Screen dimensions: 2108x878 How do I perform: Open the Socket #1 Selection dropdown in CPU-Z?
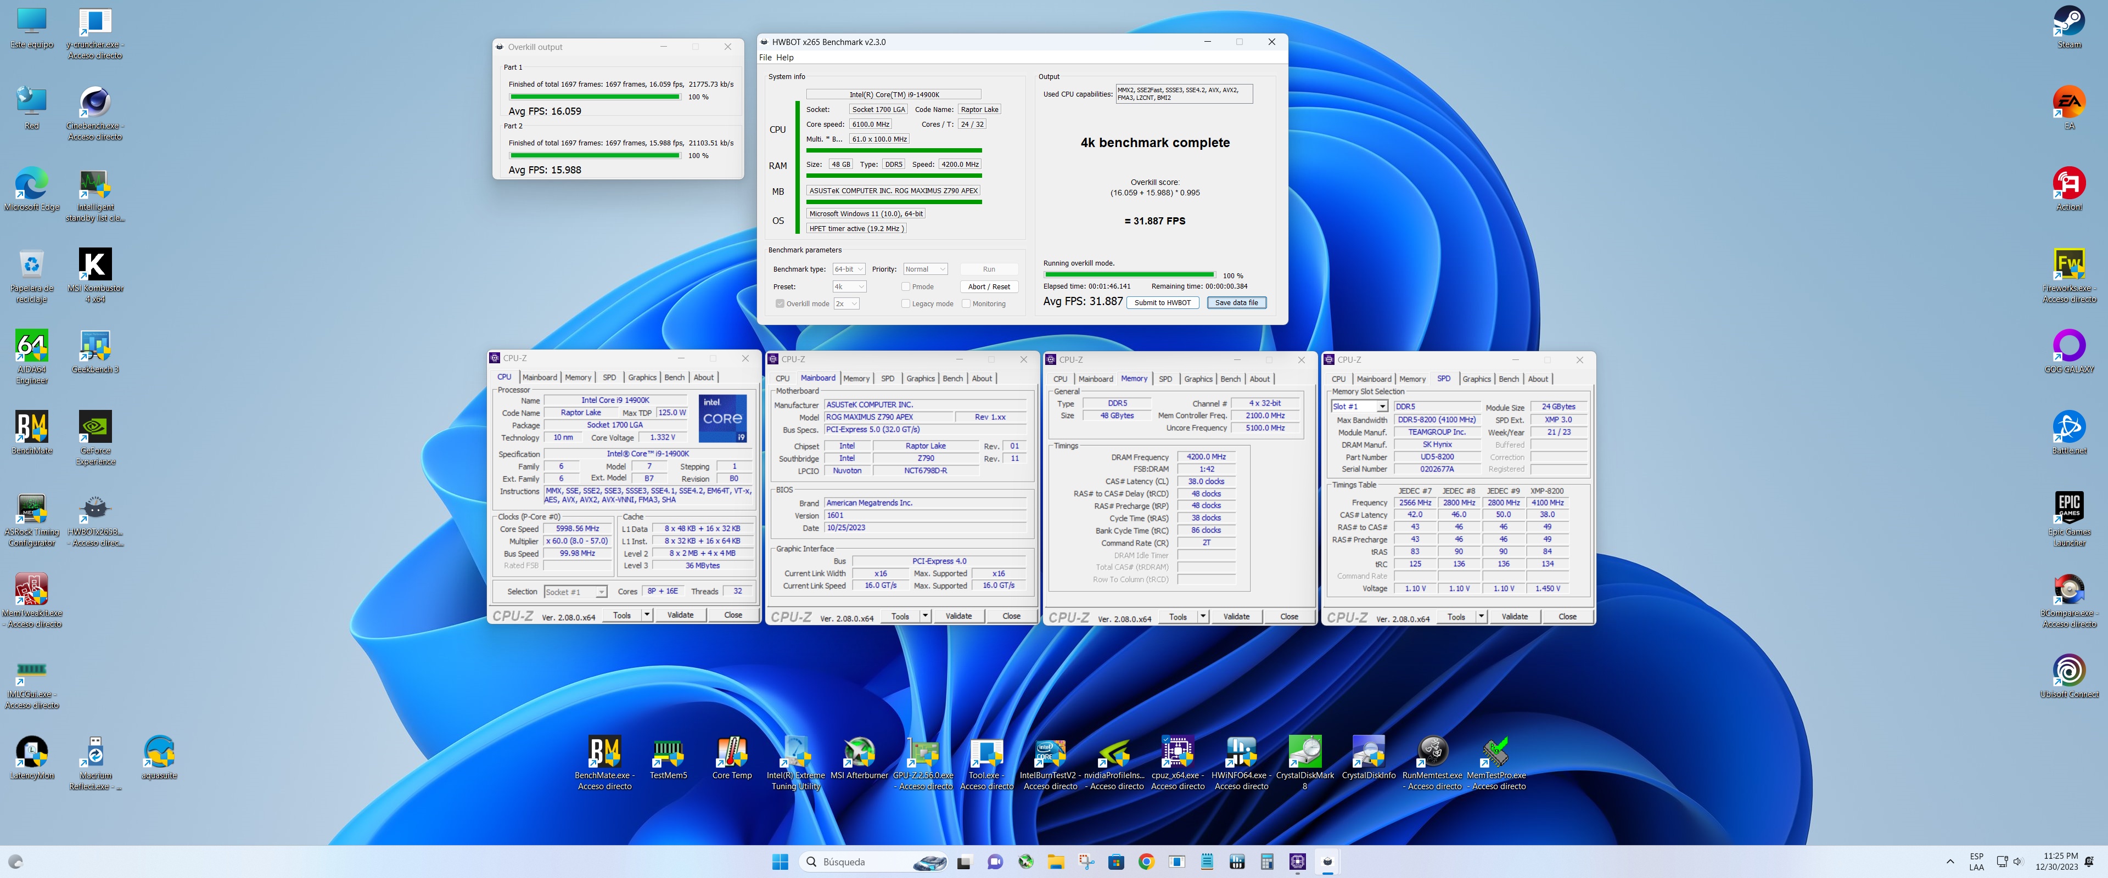pyautogui.click(x=575, y=592)
